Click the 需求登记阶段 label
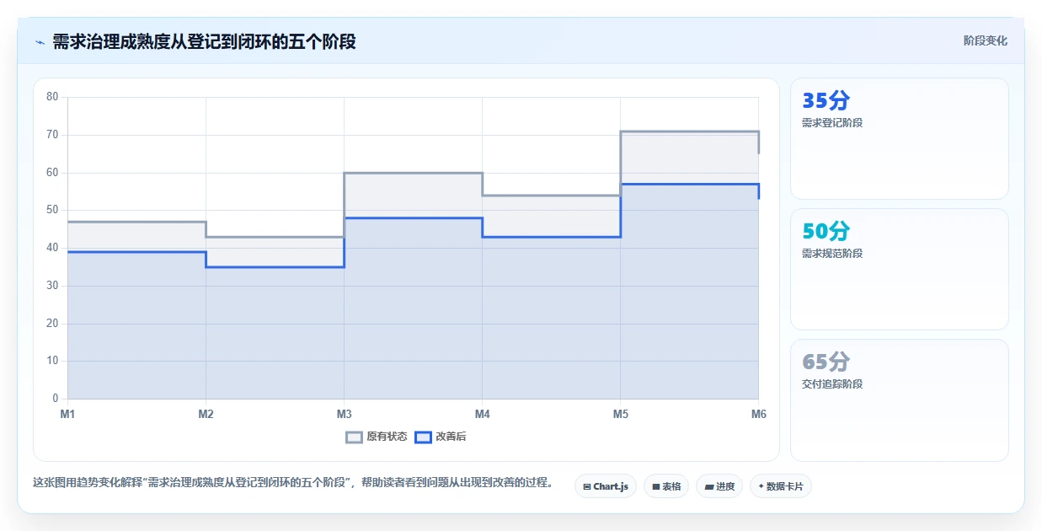1042x531 pixels. pyautogui.click(x=832, y=123)
